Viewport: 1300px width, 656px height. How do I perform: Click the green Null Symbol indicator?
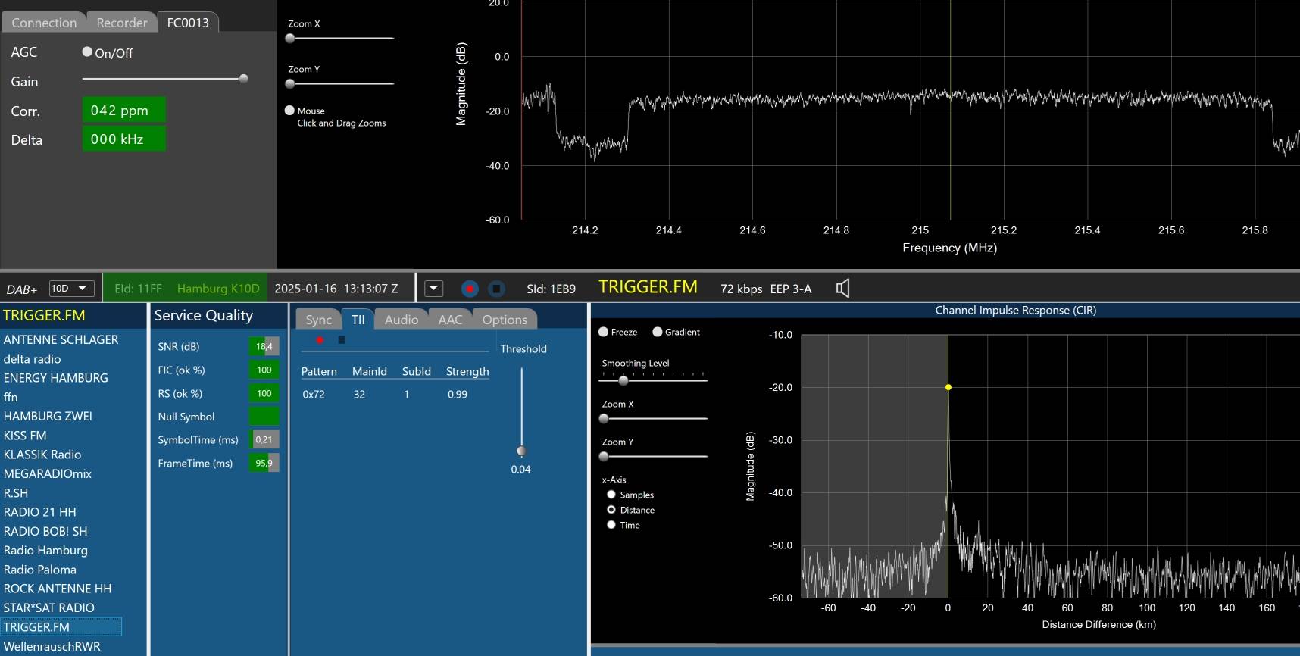pos(264,417)
